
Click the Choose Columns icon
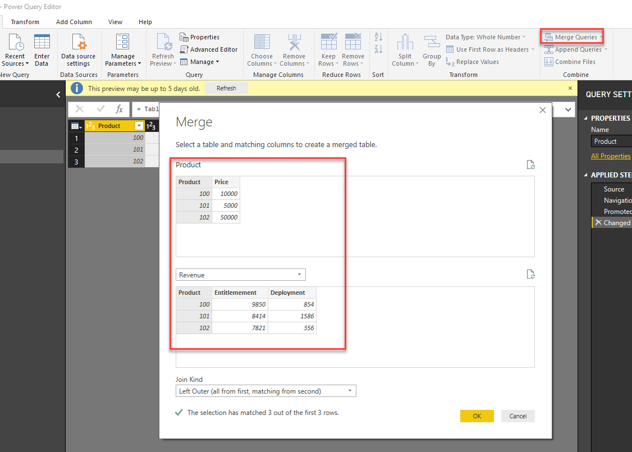pos(262,42)
